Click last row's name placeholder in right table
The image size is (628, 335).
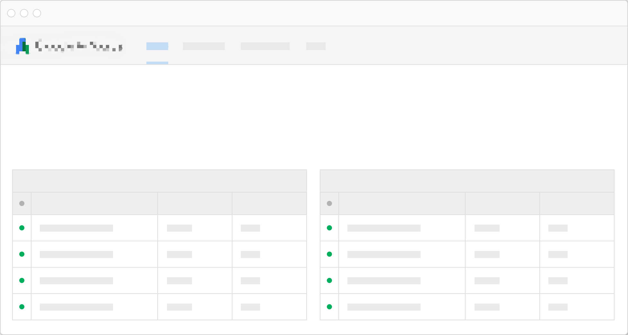pos(384,307)
